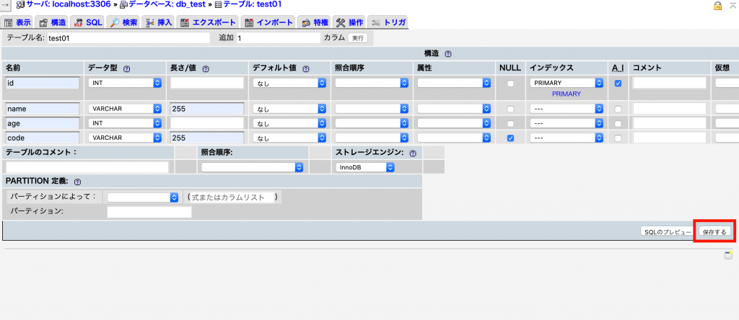Click the テーブル名 field containing test01
The width and height of the screenshot is (739, 320).
tap(127, 38)
